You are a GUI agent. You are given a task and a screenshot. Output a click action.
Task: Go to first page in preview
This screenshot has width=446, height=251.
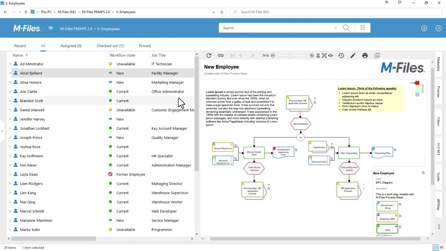(x=233, y=55)
